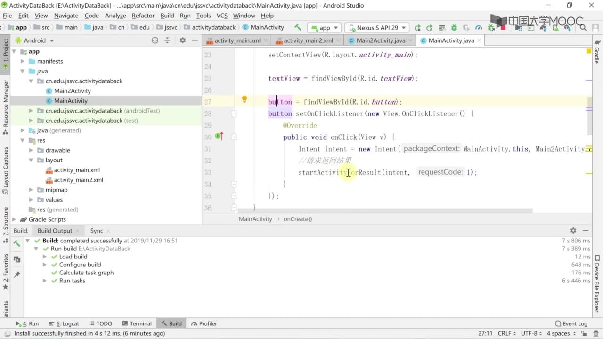Open the app run configuration dropdown
The width and height of the screenshot is (603, 339).
325,28
